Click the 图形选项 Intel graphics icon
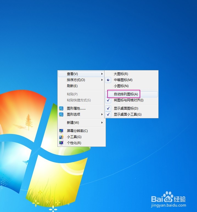 click(x=61, y=114)
